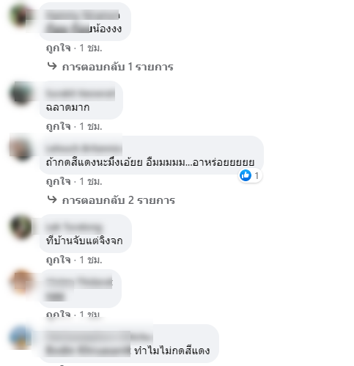Screen dimensions: 354x366
Task: Open blurred author name above ที่บ้านจับแต่จิ้งจก
Action: tap(73, 227)
